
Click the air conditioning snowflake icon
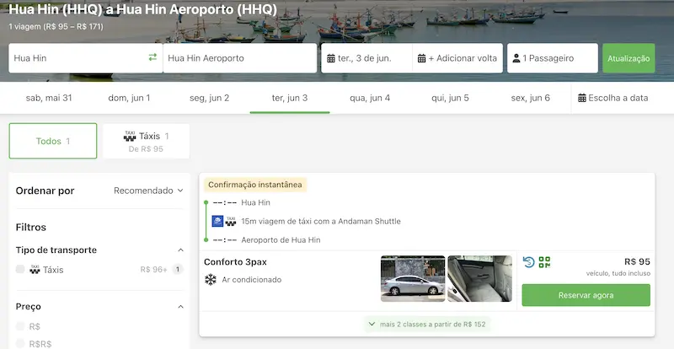pyautogui.click(x=211, y=279)
